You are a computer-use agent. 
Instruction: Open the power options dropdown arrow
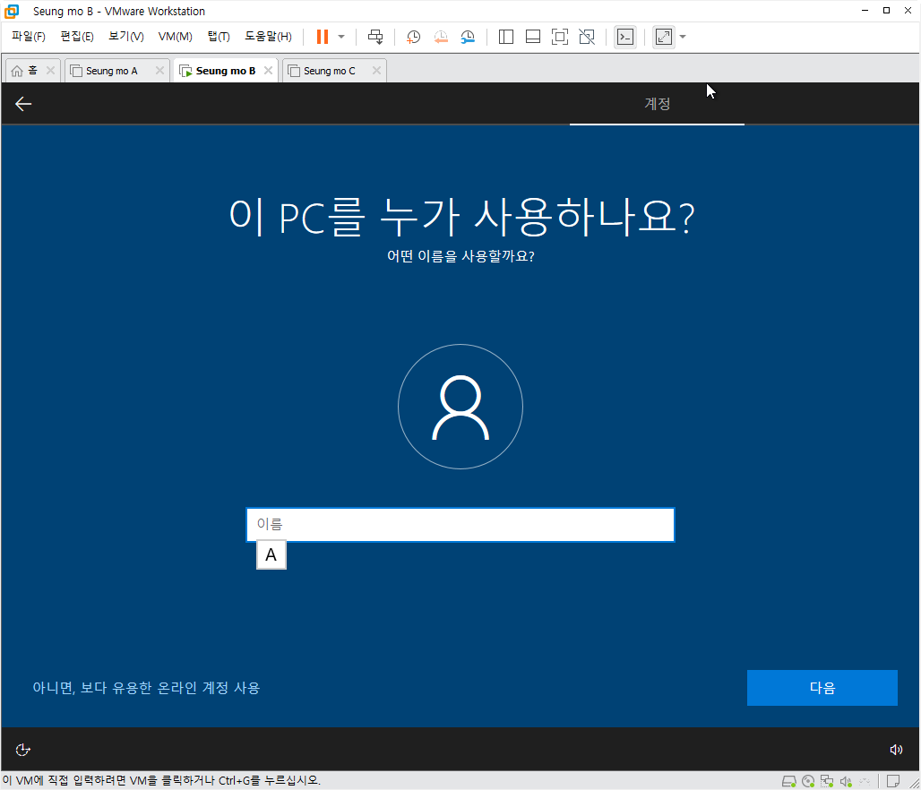pyautogui.click(x=341, y=37)
